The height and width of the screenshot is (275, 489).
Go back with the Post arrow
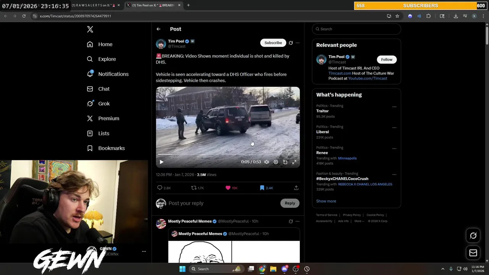[x=159, y=29]
